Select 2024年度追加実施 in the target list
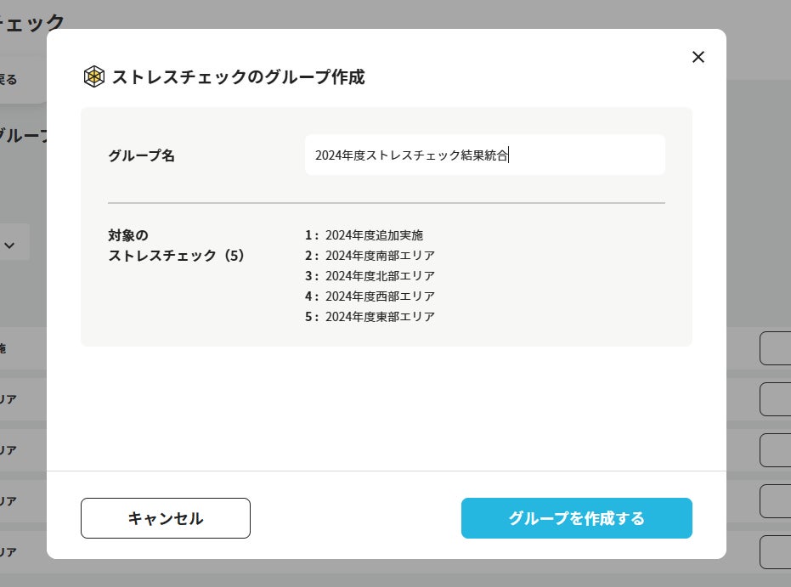Image resolution: width=791 pixels, height=587 pixels. (374, 235)
